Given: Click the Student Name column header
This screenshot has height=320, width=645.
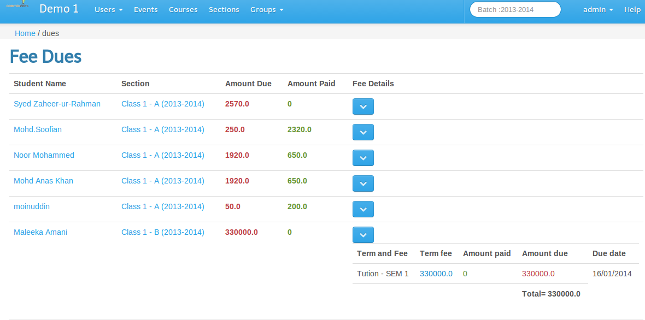Looking at the screenshot, I should [40, 84].
